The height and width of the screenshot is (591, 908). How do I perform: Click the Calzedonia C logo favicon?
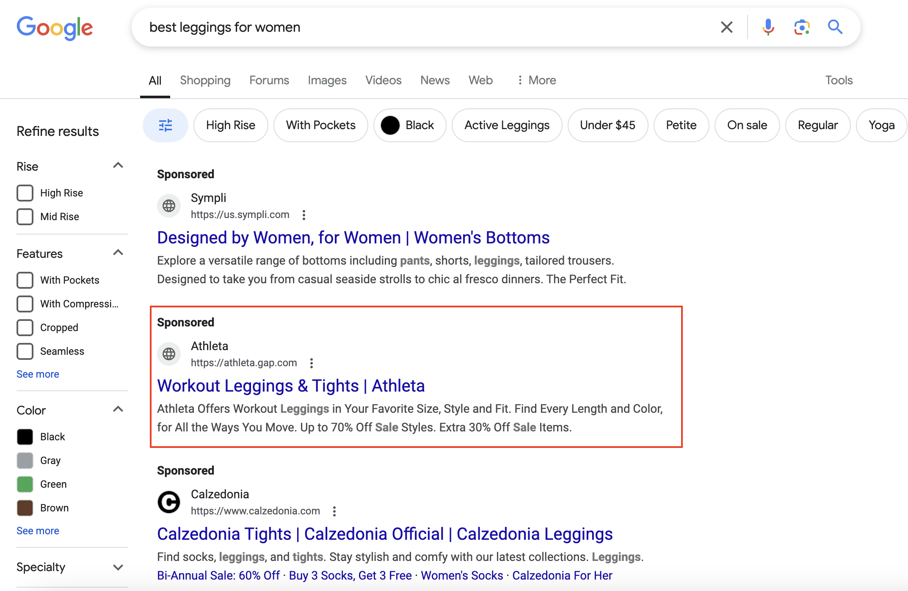tap(169, 502)
